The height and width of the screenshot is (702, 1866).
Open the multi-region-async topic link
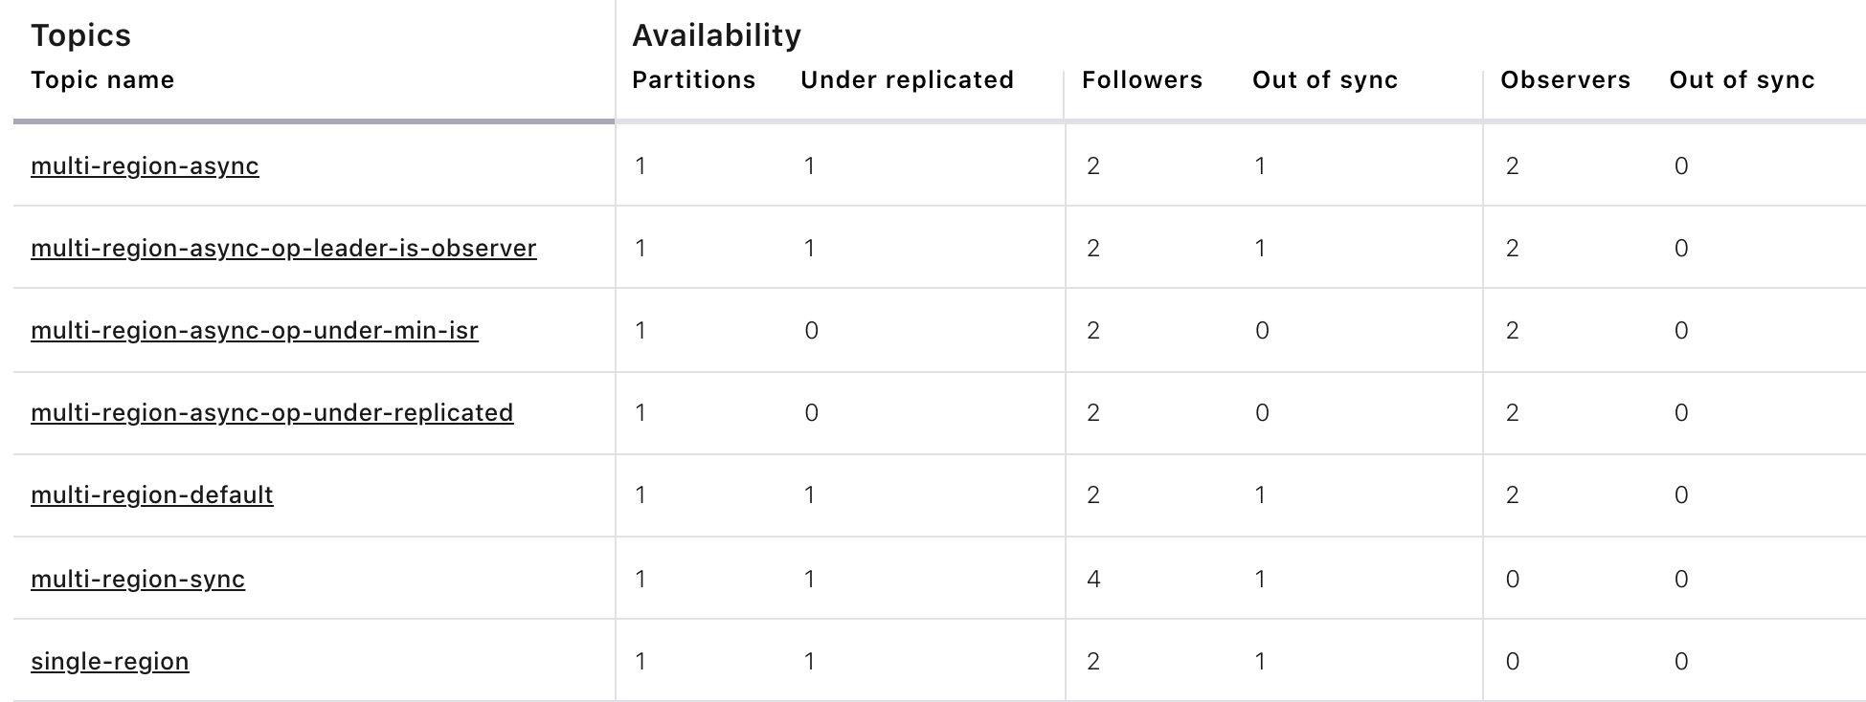145,166
